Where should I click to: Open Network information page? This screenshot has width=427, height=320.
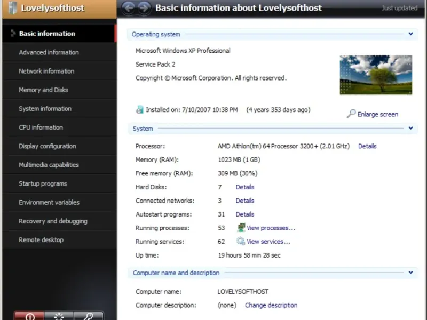59,71
